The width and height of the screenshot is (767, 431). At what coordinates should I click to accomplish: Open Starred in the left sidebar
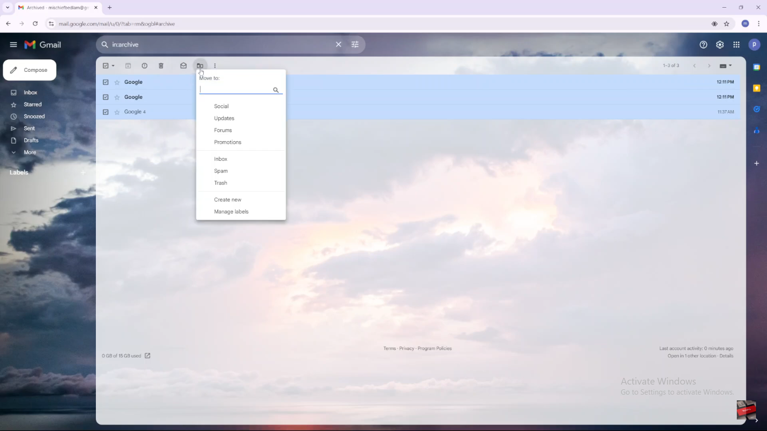(33, 104)
